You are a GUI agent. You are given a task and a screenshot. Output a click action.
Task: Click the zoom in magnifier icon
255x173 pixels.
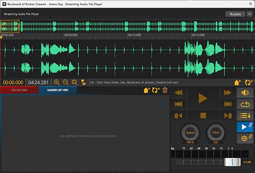click(57, 82)
